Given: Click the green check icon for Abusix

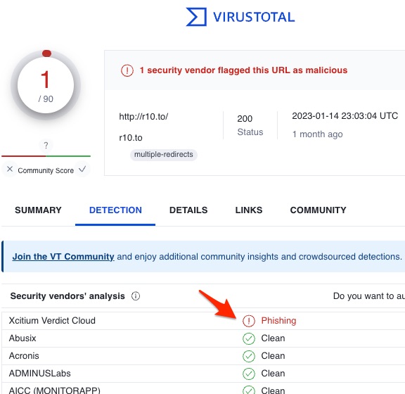Looking at the screenshot, I should [x=249, y=338].
